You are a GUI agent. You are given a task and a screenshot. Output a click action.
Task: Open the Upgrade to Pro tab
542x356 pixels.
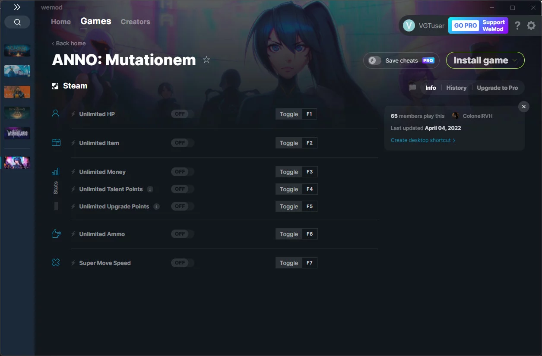click(x=498, y=88)
